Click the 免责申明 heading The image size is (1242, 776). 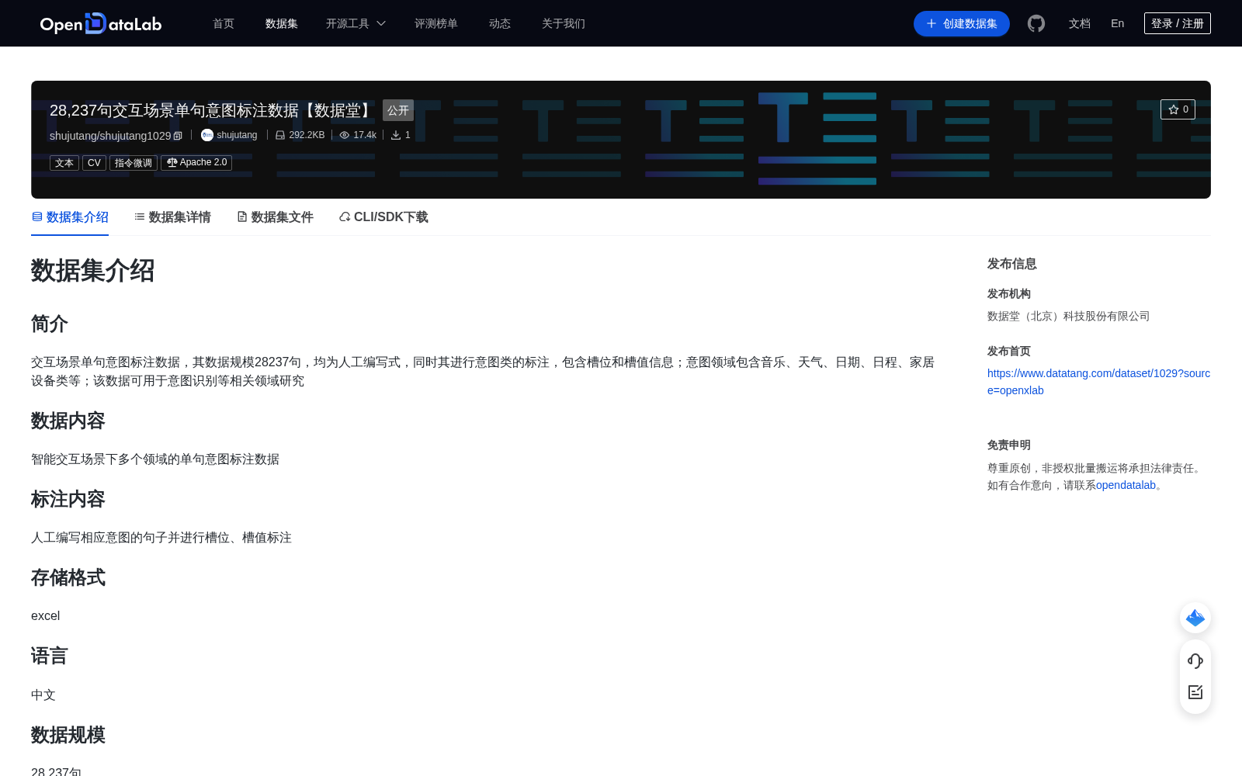coord(1009,445)
